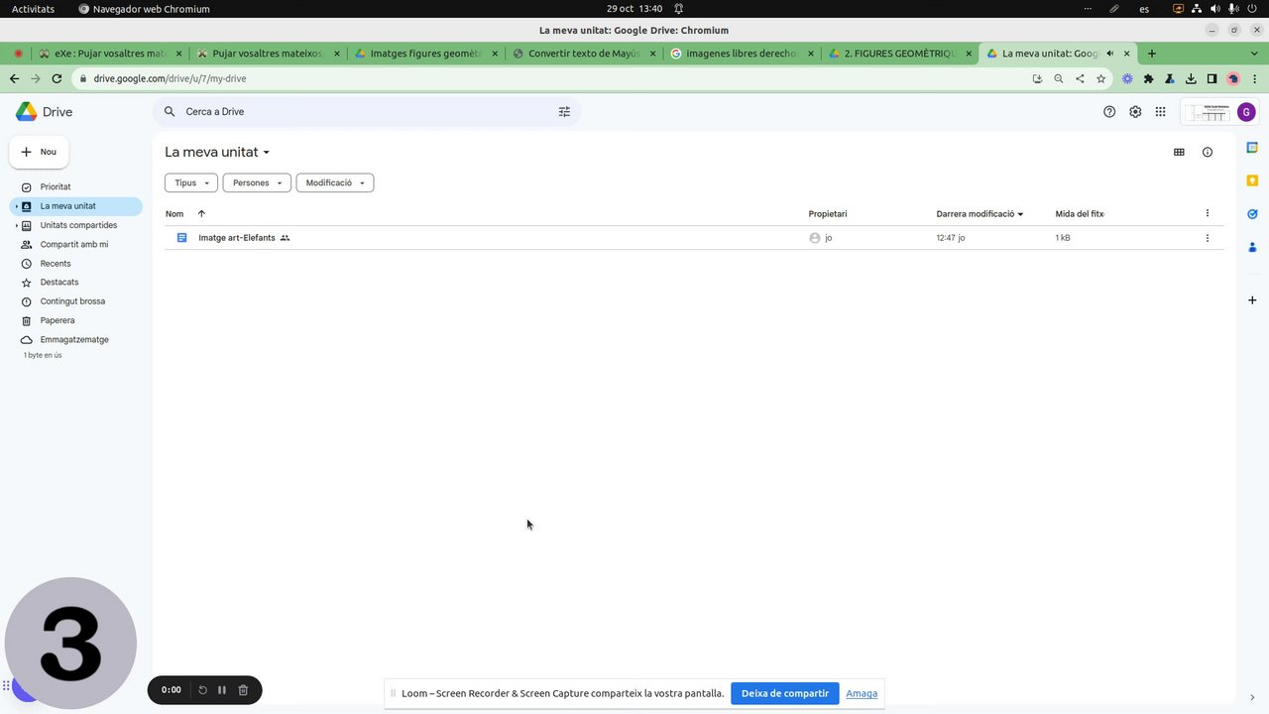This screenshot has width=1269, height=714.
Task: Open Activitats overview in top bar
Action: (x=33, y=9)
